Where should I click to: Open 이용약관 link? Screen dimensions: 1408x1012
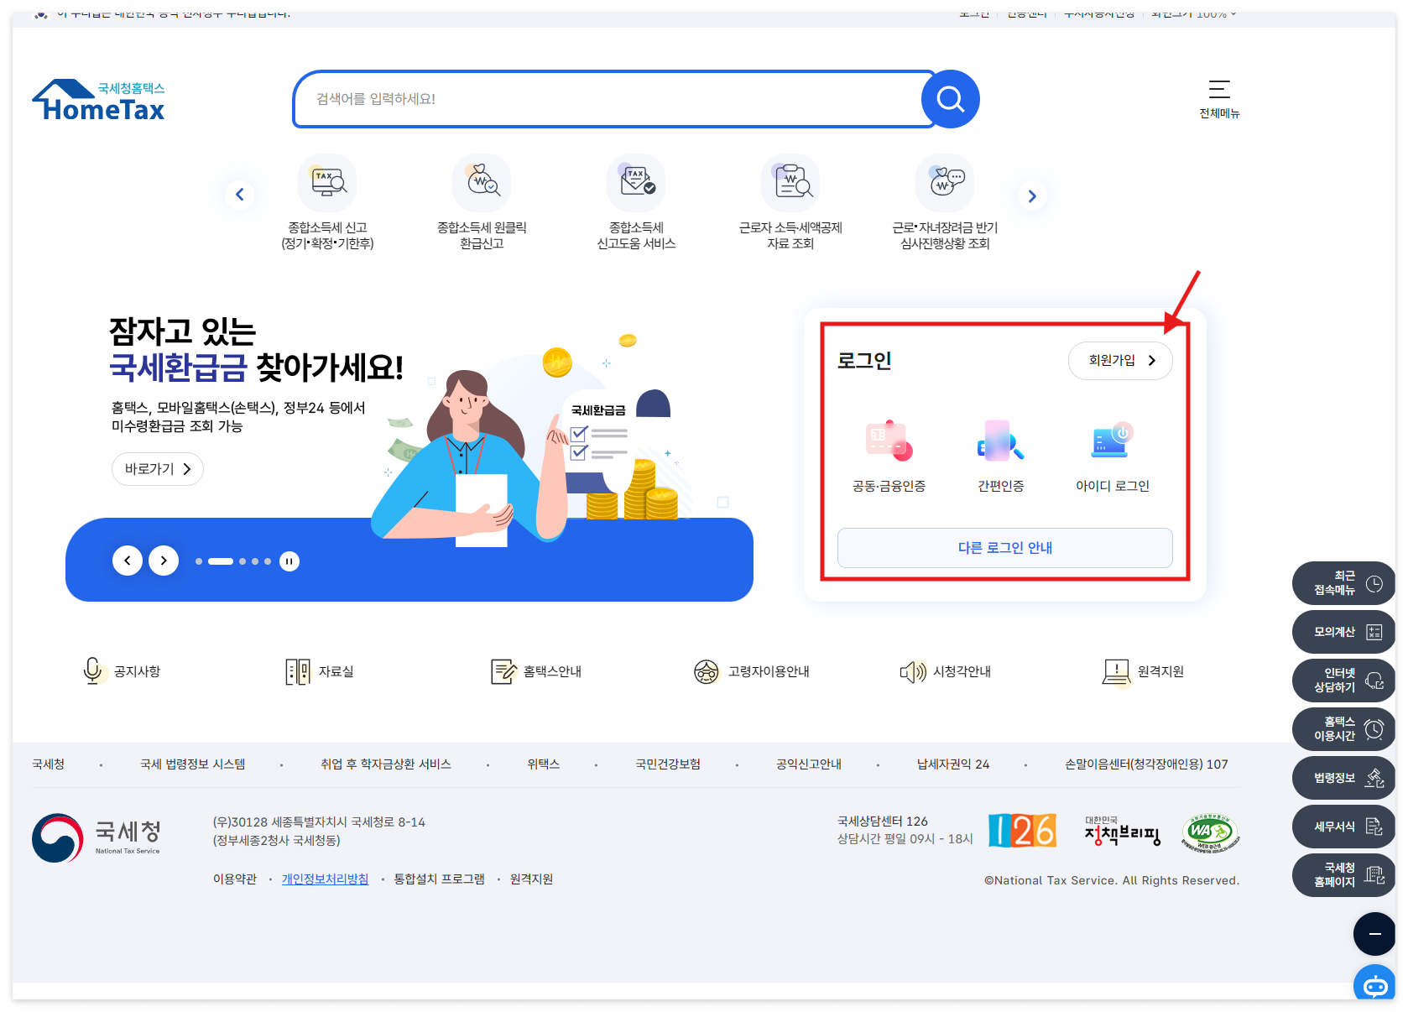pos(235,879)
